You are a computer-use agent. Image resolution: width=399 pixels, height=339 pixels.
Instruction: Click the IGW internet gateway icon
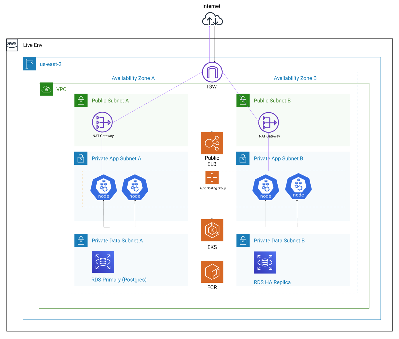pos(212,72)
